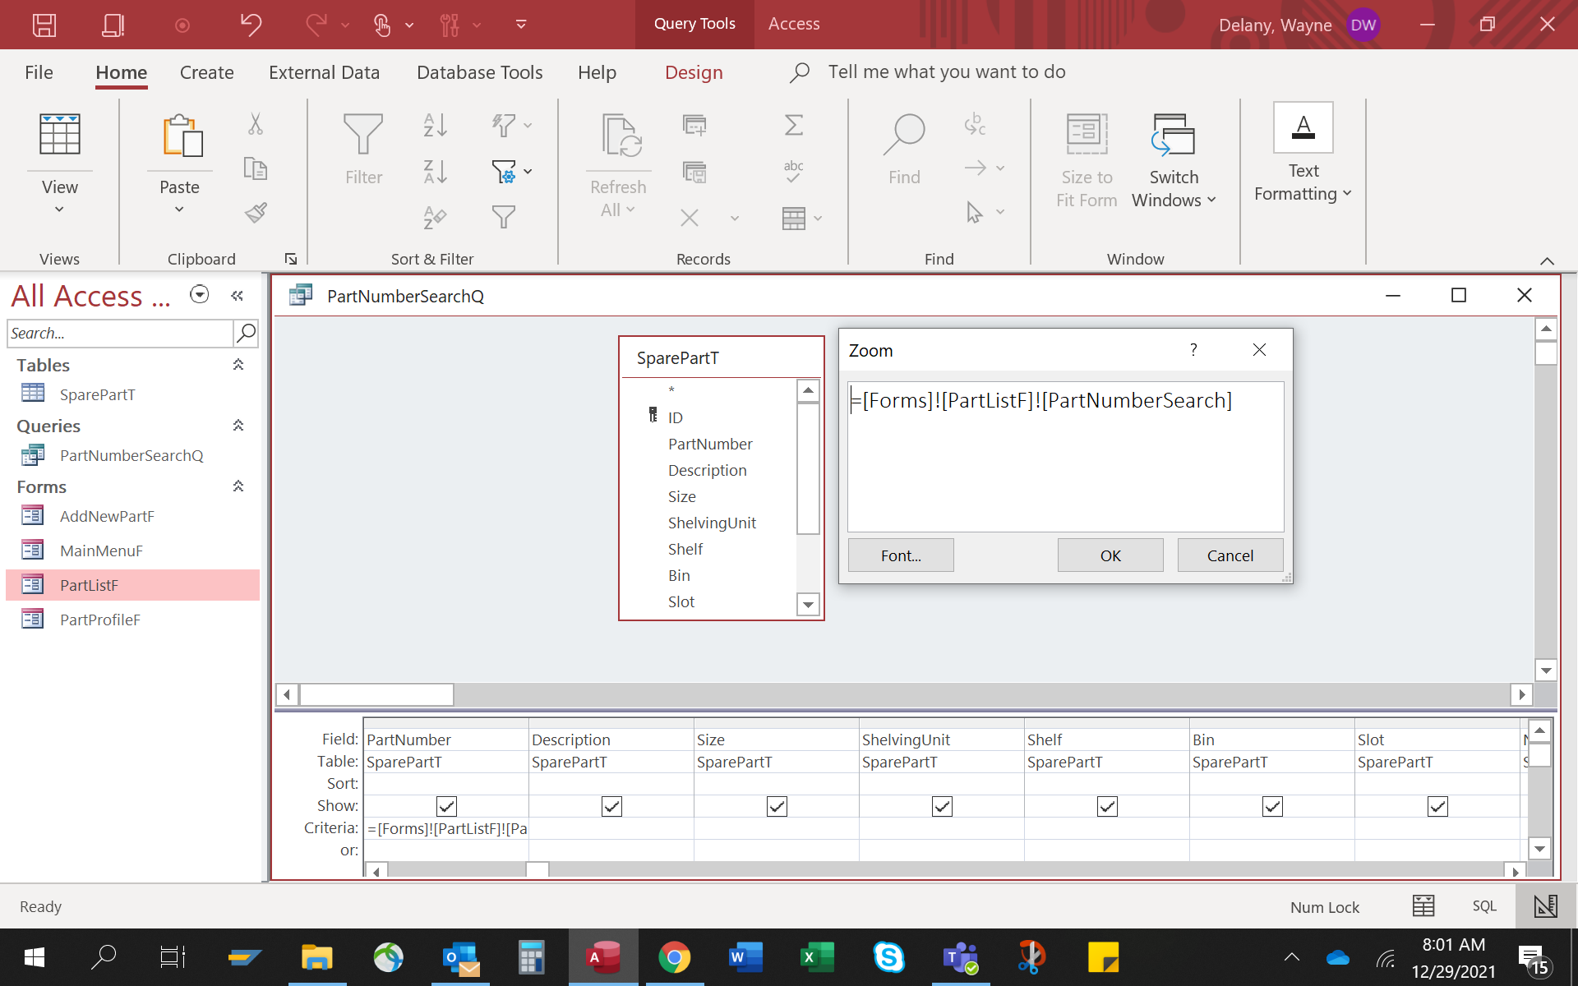
Task: Switch to the Design ribbon tab
Action: click(693, 72)
